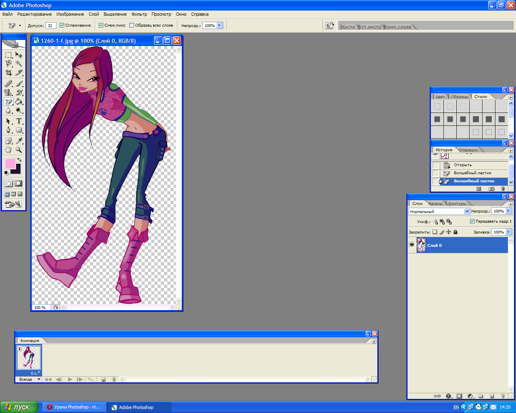Switch to the Операции tab
Viewport: 516px width, 413px height.
(468, 150)
